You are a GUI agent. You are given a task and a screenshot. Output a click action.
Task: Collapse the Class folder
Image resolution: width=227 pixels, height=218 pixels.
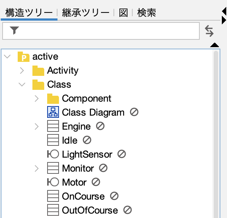tap(22, 84)
